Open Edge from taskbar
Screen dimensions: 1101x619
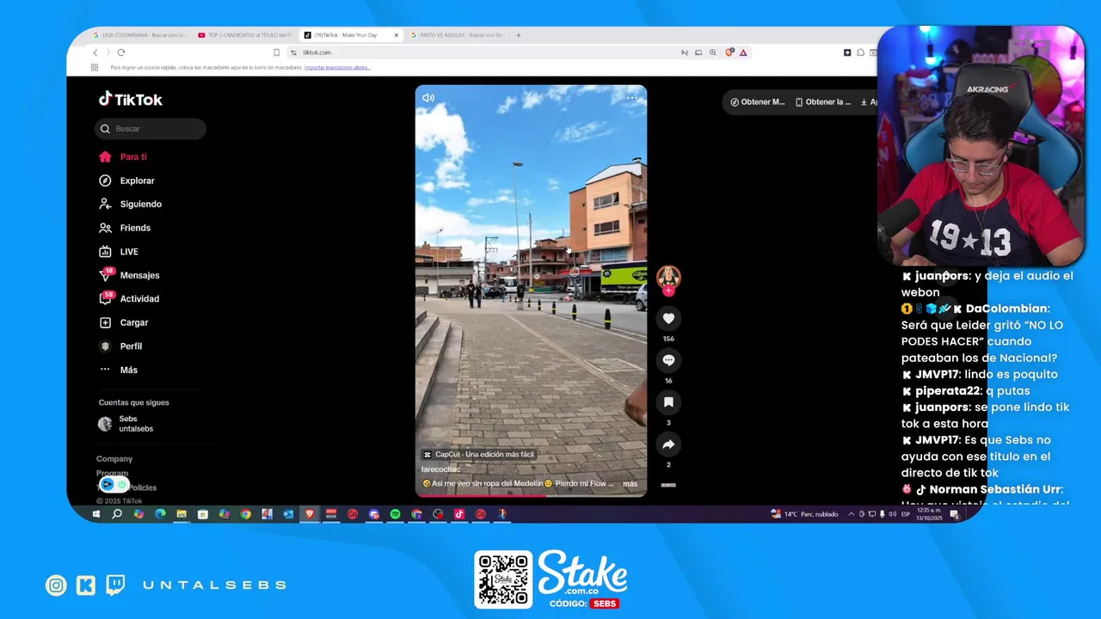[160, 514]
